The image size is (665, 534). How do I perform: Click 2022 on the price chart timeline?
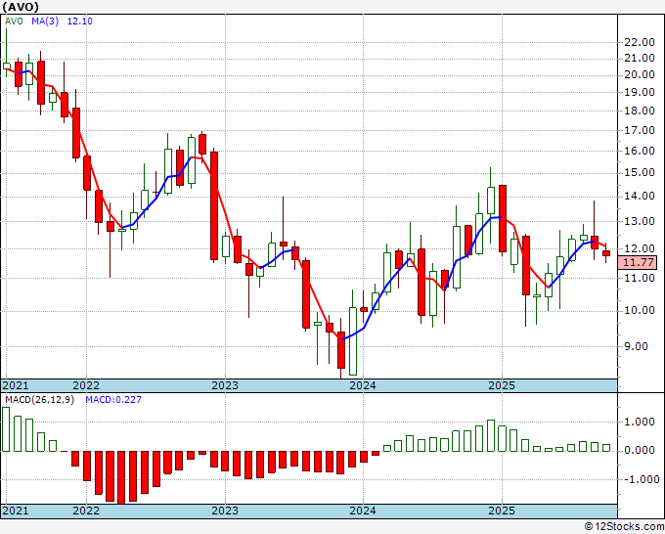click(x=86, y=385)
